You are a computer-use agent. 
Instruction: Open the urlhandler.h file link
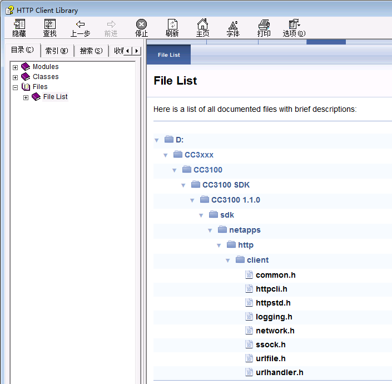[280, 372]
